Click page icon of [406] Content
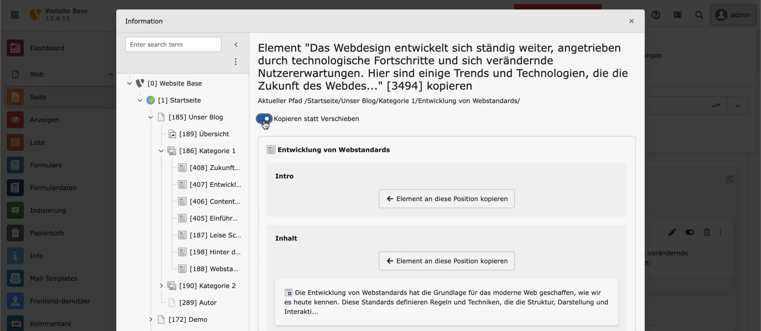761x331 pixels. click(x=182, y=201)
